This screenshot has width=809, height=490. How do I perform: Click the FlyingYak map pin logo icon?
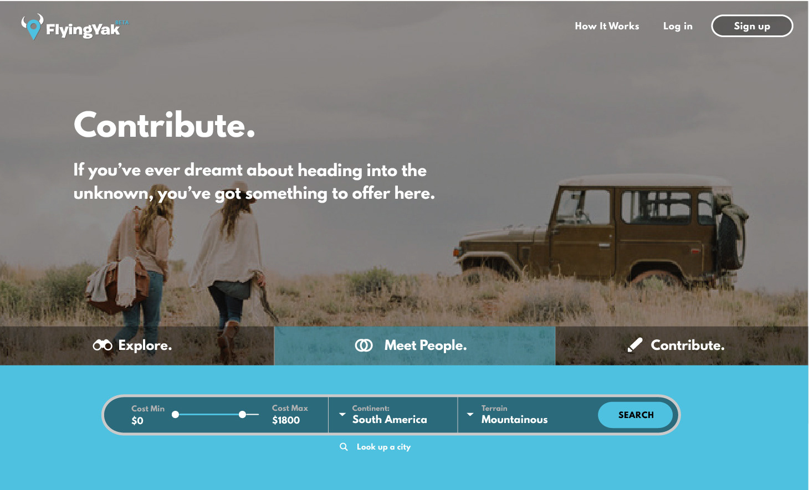click(x=32, y=27)
